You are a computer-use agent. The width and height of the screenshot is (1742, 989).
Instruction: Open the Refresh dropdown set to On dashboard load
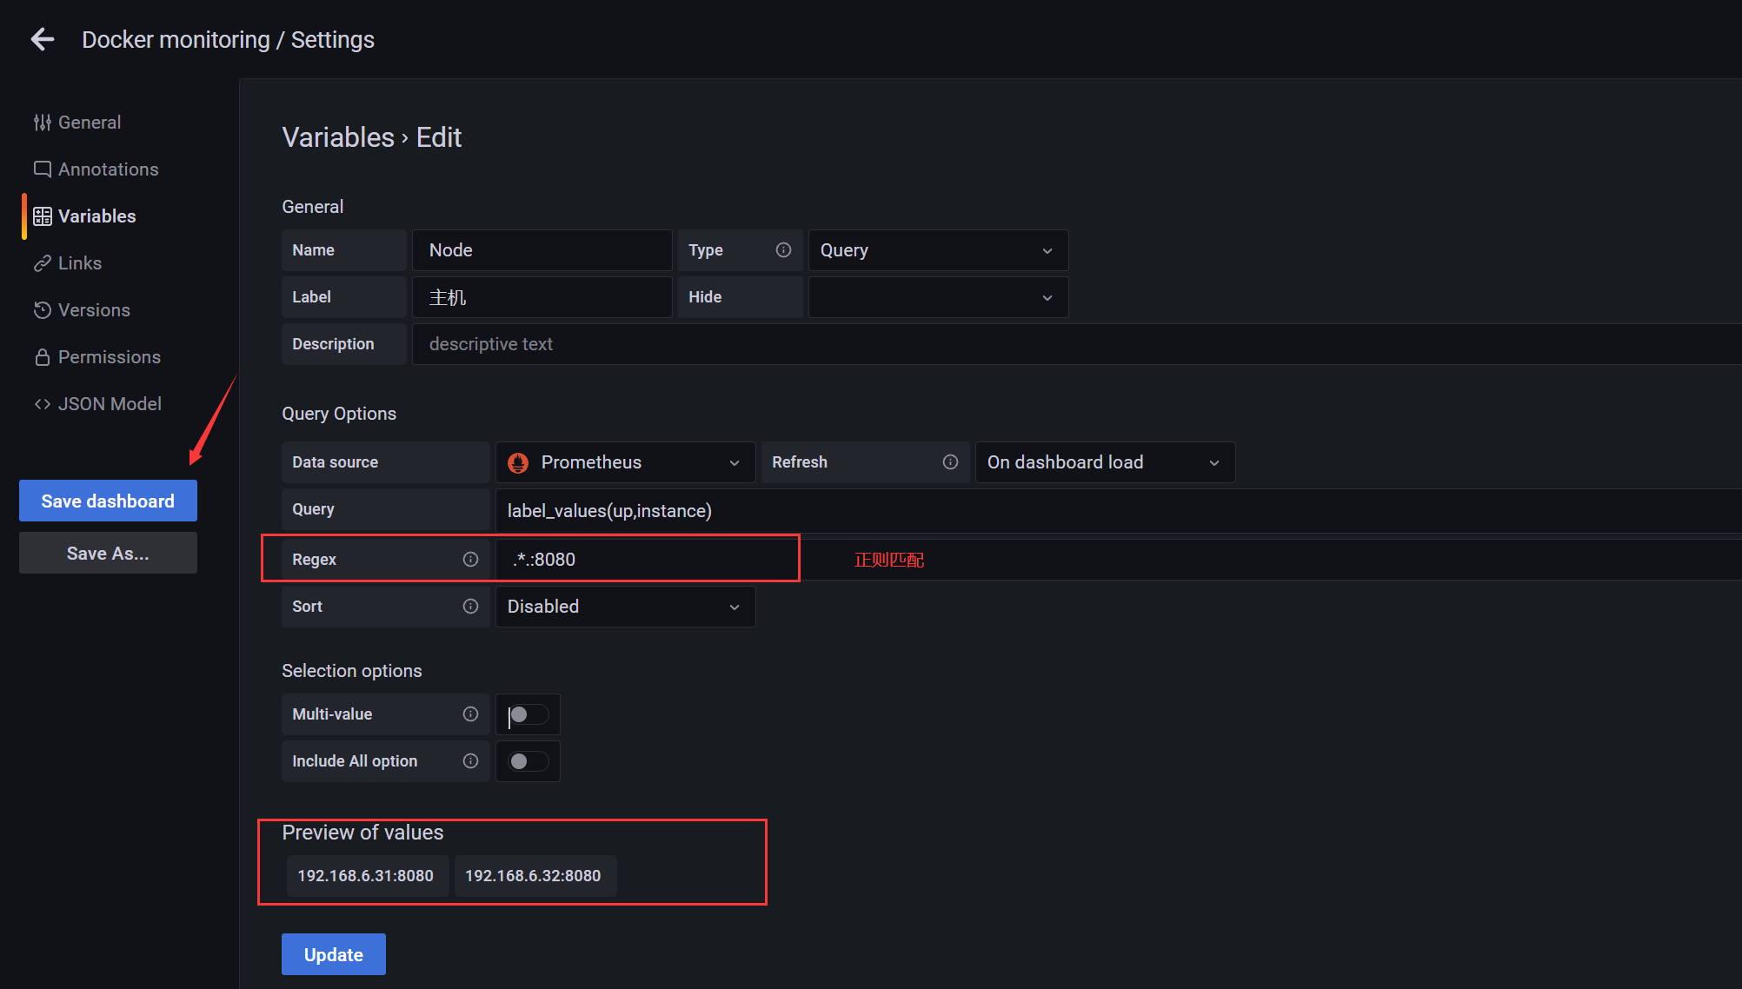(x=1105, y=462)
